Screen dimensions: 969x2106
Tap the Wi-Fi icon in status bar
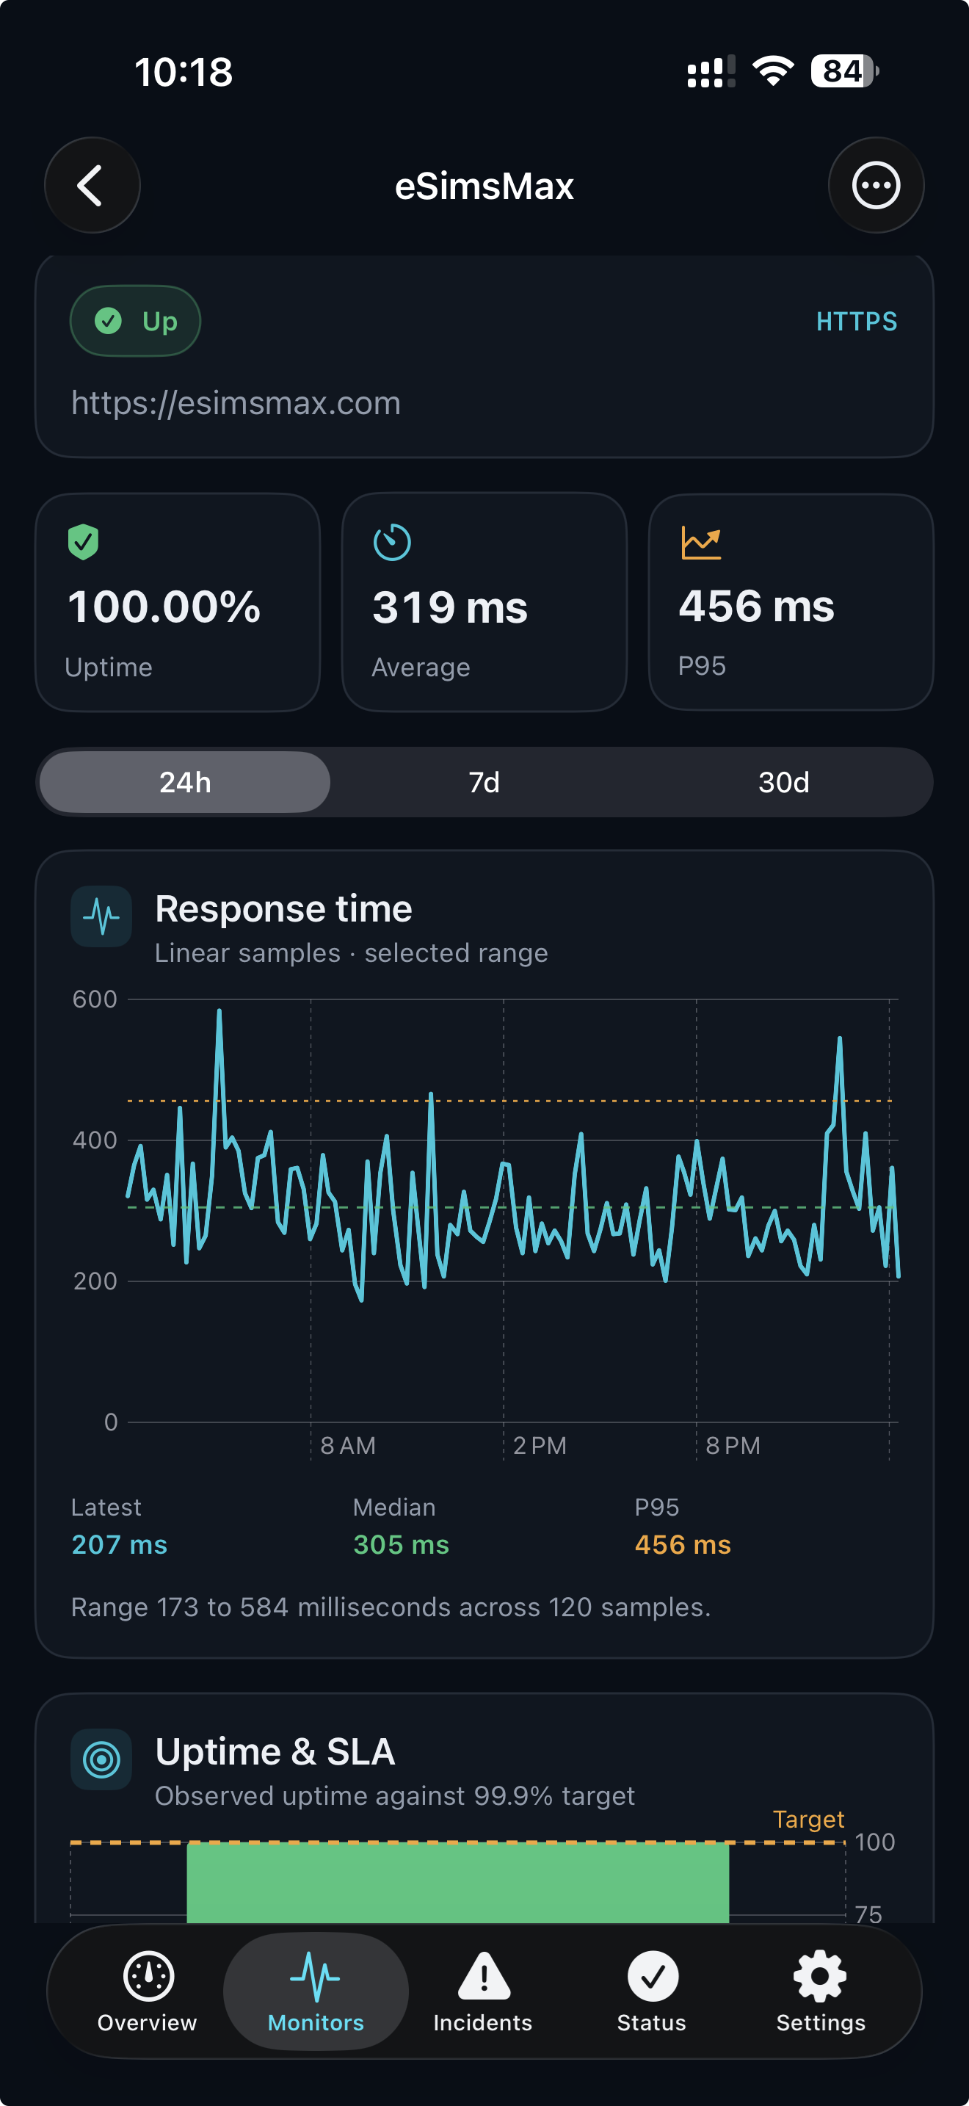coord(773,71)
